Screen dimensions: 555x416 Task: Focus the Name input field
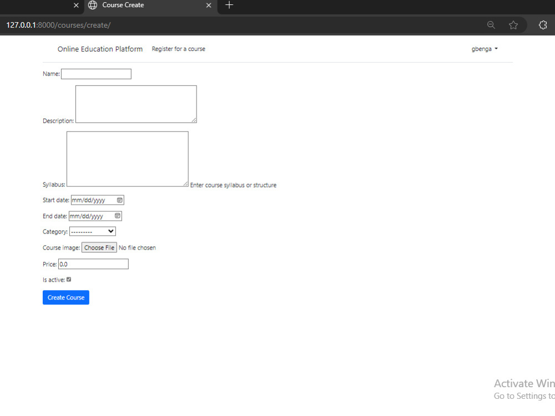96,74
